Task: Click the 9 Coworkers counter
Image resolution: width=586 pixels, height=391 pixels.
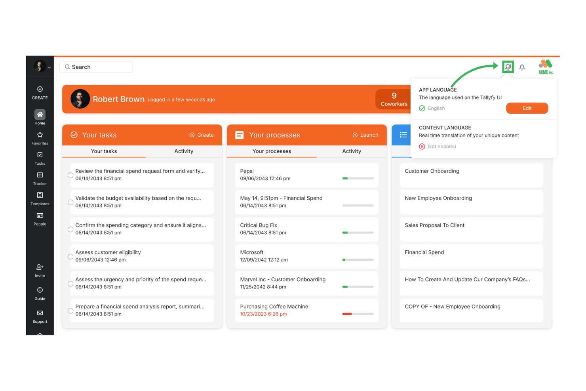Action: point(394,99)
